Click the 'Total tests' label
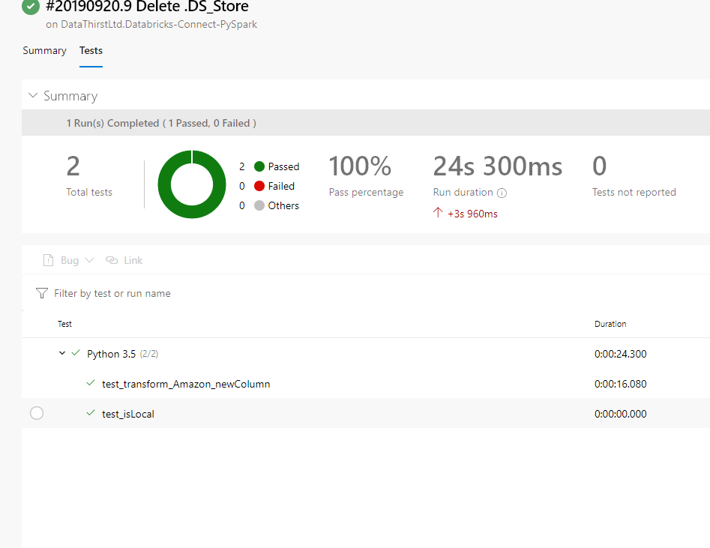Image resolution: width=710 pixels, height=548 pixels. (89, 192)
